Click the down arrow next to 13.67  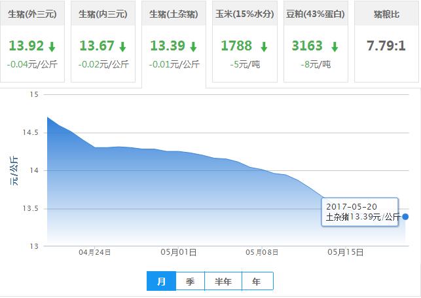click(x=122, y=47)
